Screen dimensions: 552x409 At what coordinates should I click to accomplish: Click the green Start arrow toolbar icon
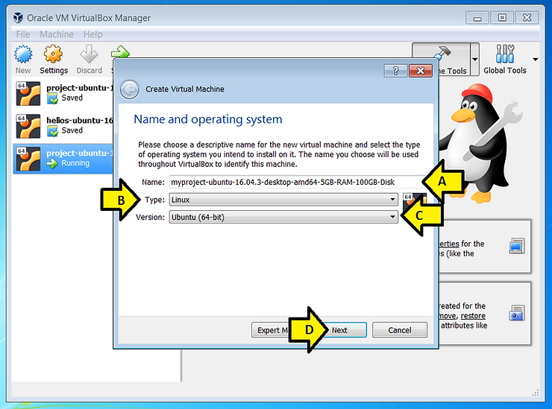pyautogui.click(x=121, y=51)
